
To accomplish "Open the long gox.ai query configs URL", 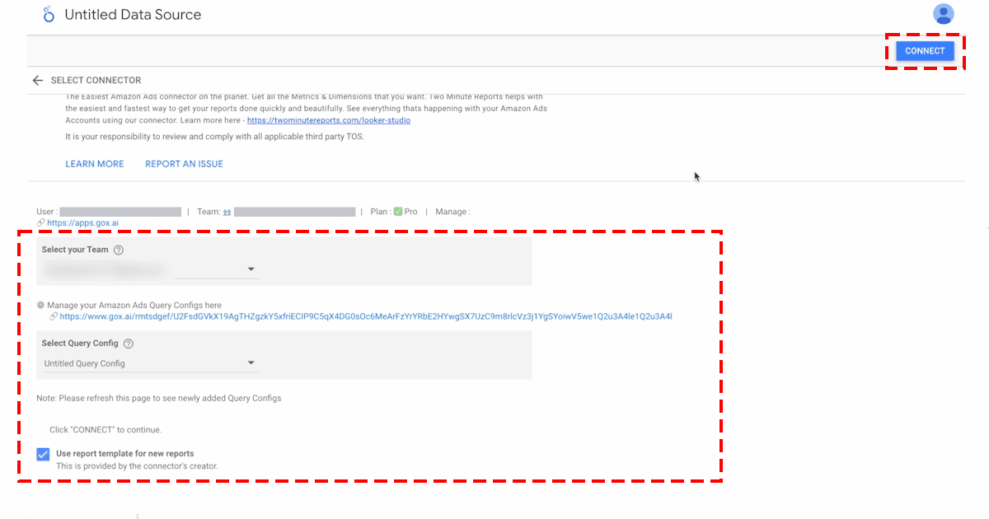I will pyautogui.click(x=366, y=316).
